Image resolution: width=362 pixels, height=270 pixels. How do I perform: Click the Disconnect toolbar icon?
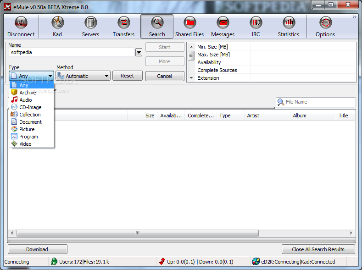(x=21, y=27)
